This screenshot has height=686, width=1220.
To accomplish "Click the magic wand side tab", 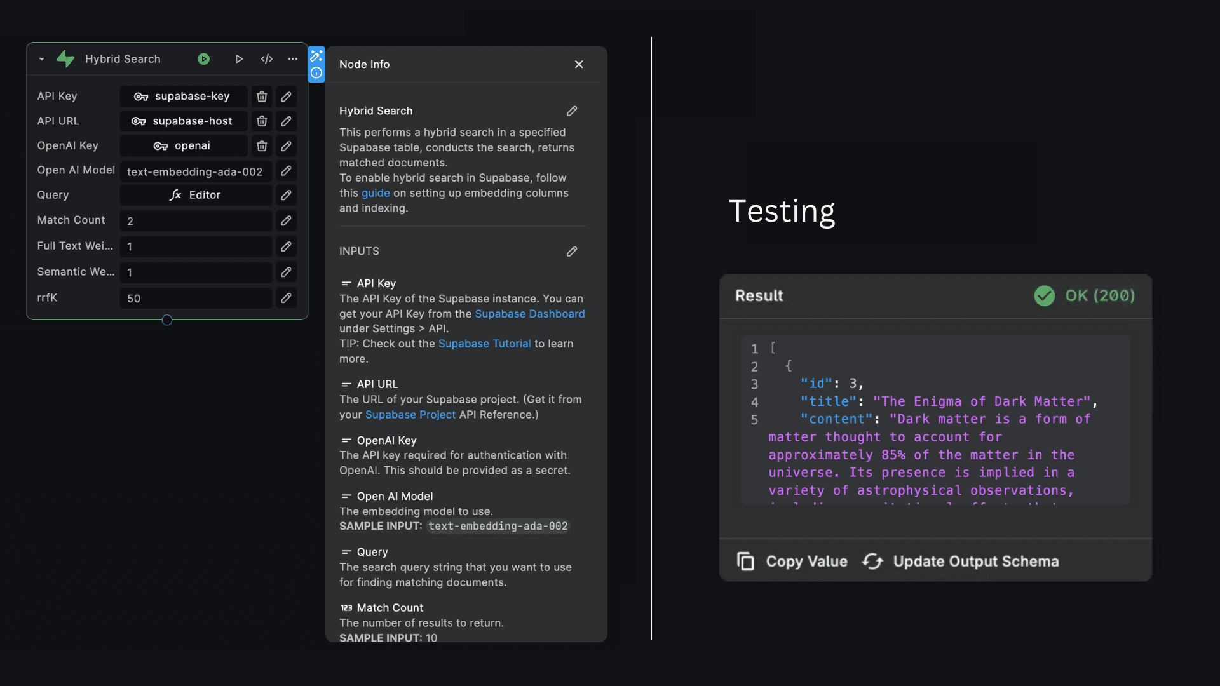I will (316, 56).
